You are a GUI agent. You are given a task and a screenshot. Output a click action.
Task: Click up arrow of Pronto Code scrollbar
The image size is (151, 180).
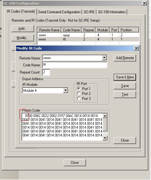pos(105,116)
